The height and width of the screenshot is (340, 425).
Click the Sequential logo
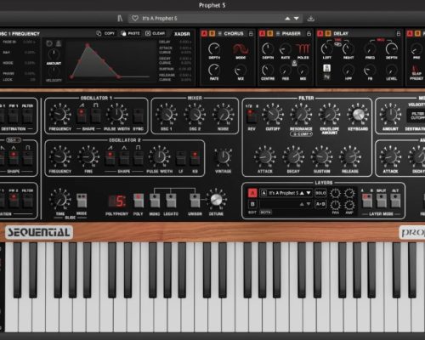(39, 232)
